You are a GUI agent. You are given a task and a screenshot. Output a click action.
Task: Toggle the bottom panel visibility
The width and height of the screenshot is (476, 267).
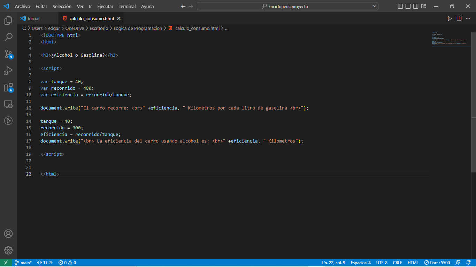[408, 6]
